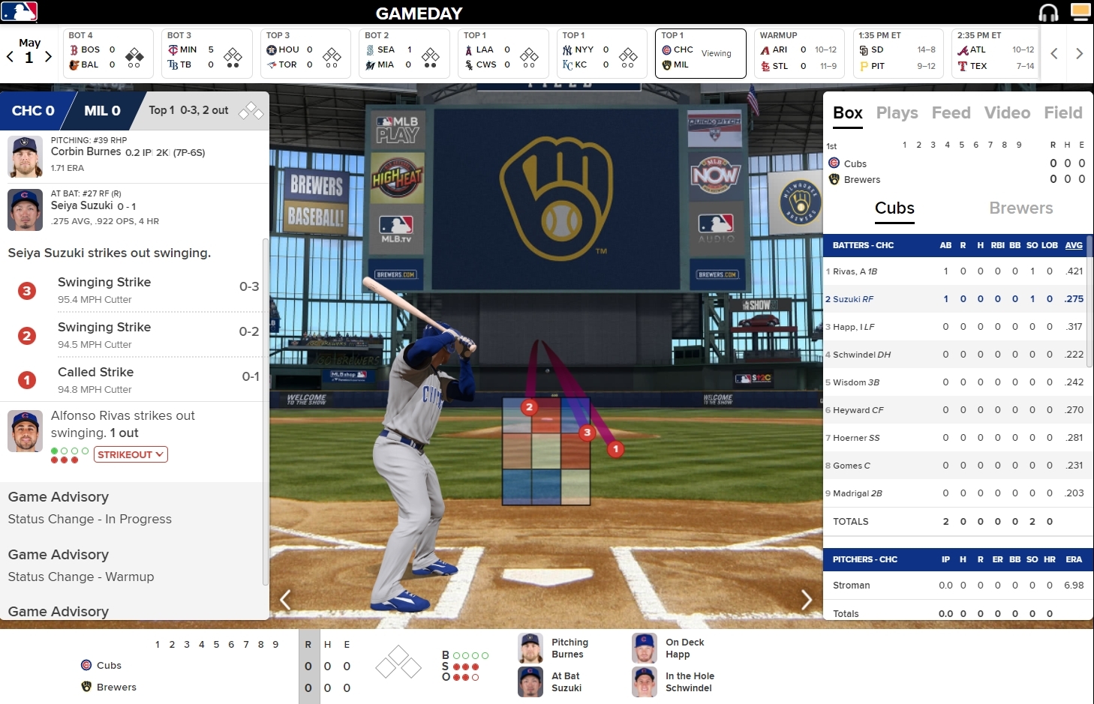Viewport: 1094px width, 704px height.
Task: Open ARI vs STL warmup game card
Action: 798,53
